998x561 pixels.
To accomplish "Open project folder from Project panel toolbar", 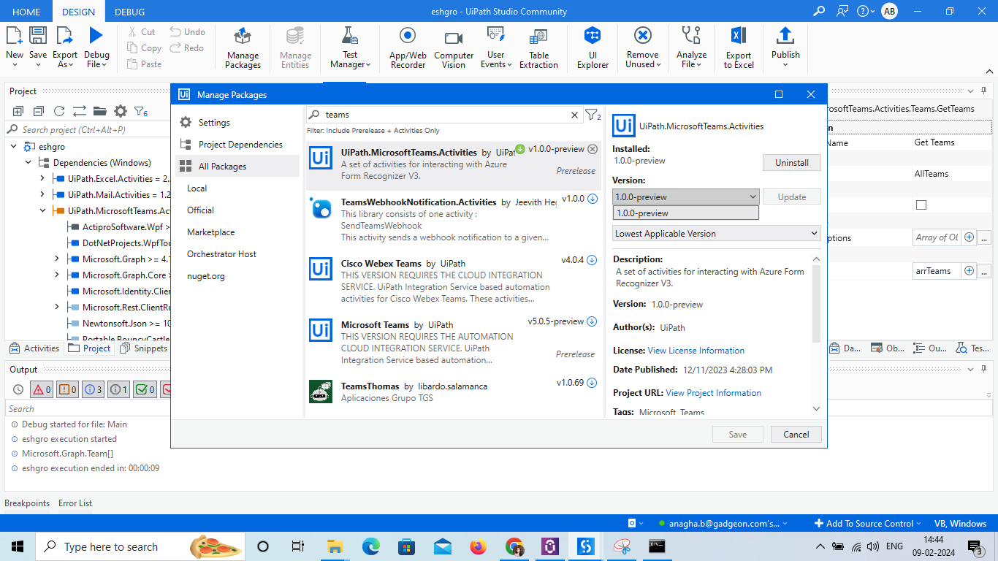I will [x=100, y=111].
